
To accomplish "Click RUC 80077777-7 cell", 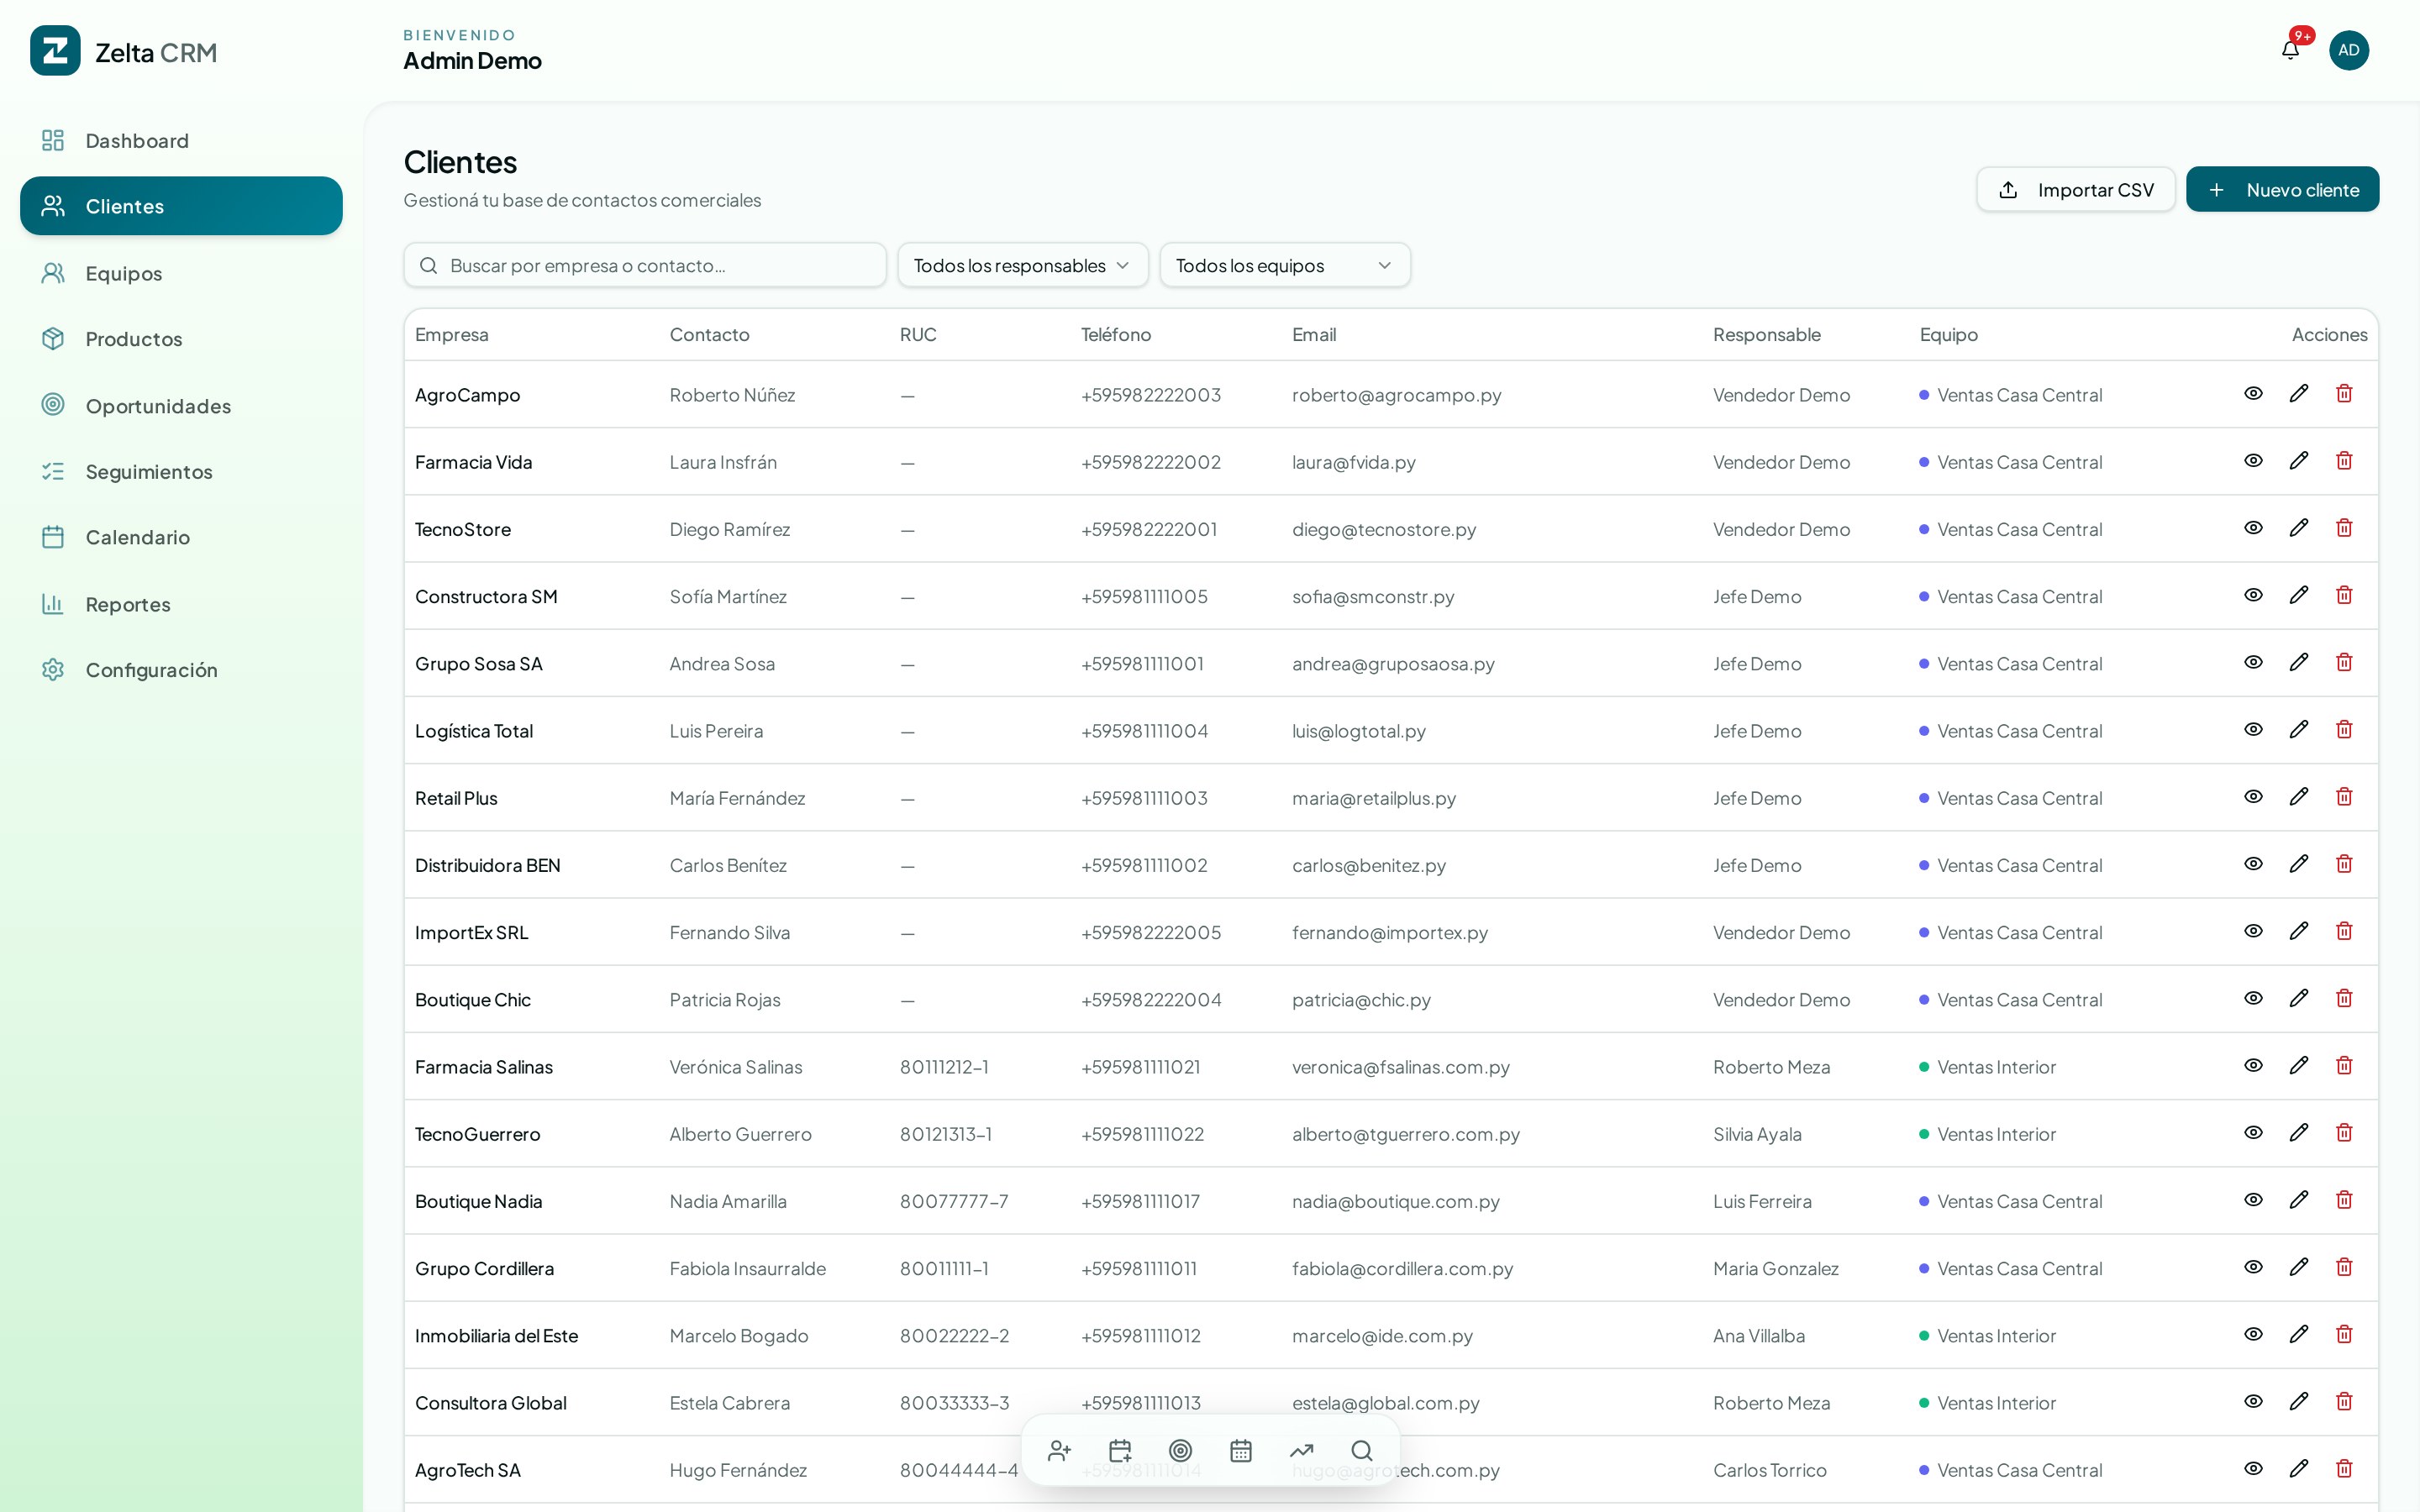I will point(953,1201).
